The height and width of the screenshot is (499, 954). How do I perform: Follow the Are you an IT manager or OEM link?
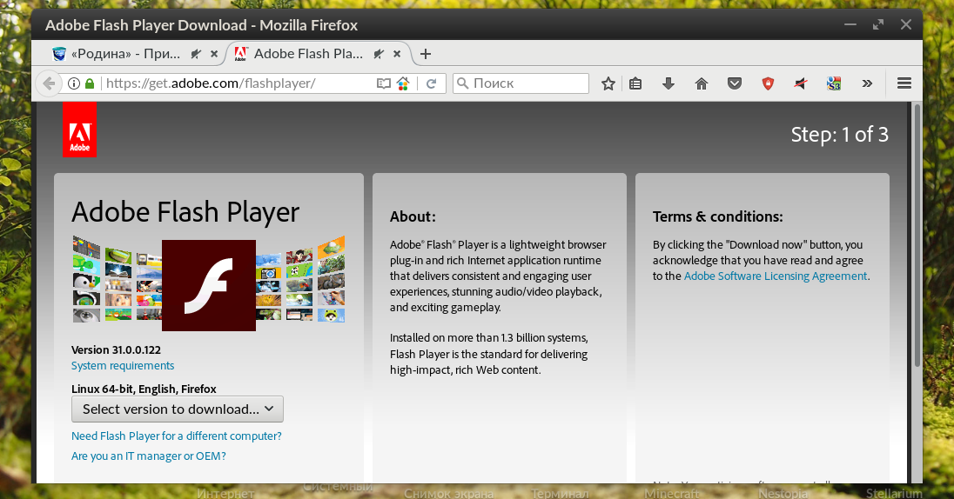coord(149,456)
